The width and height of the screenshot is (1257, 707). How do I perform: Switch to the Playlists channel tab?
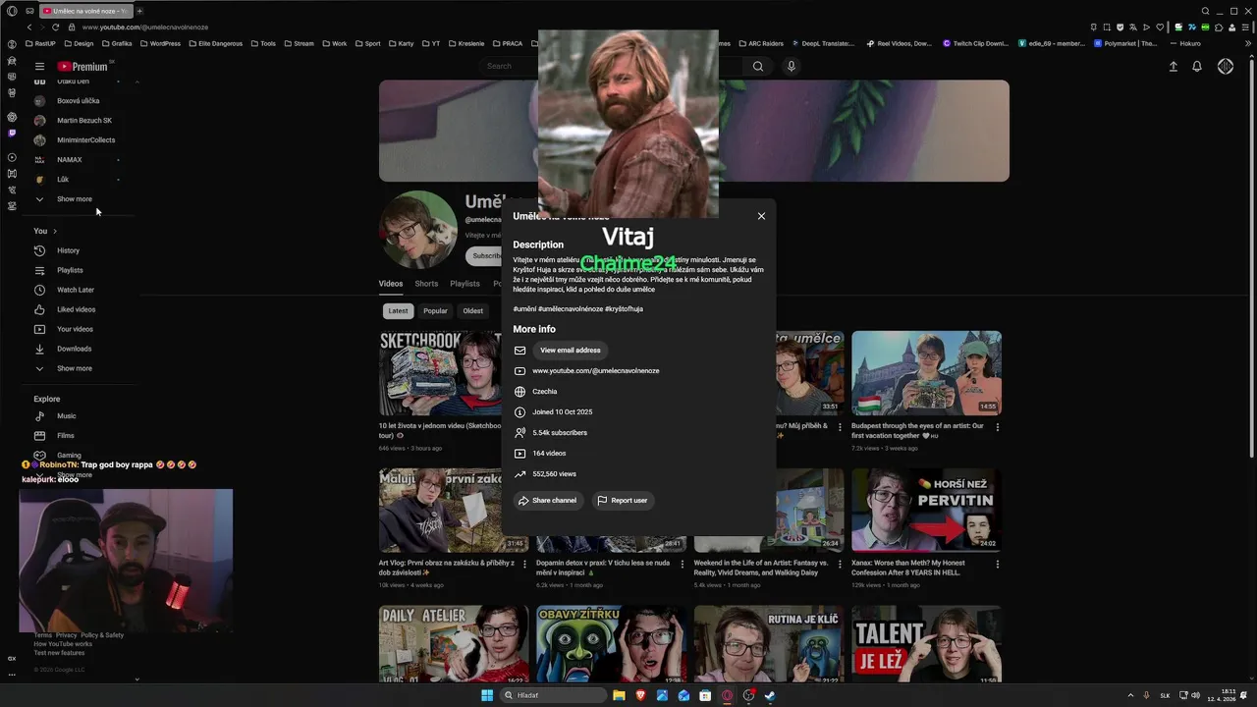(465, 284)
